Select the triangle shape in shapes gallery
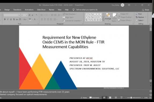Screen dimensions: 154x102 (x=86, y=17)
